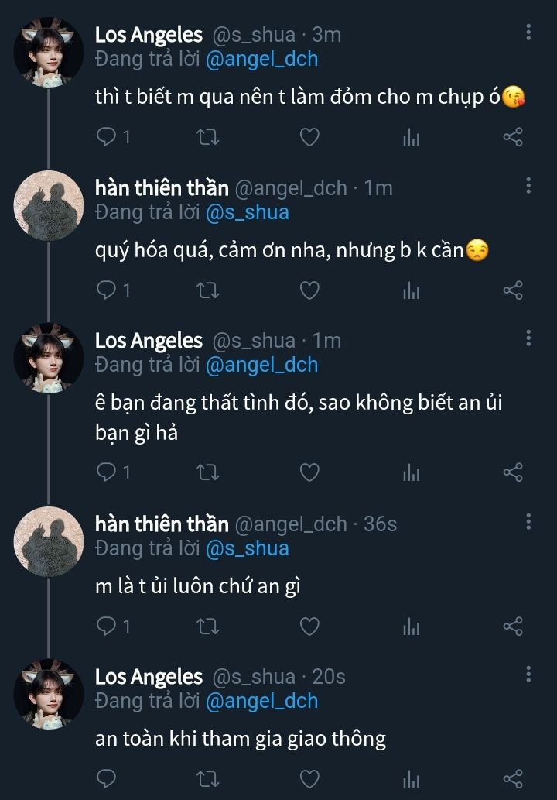Retweet the tweet "m là t ủi luôn"
Viewport: 557px width, 800px height.
(x=208, y=626)
